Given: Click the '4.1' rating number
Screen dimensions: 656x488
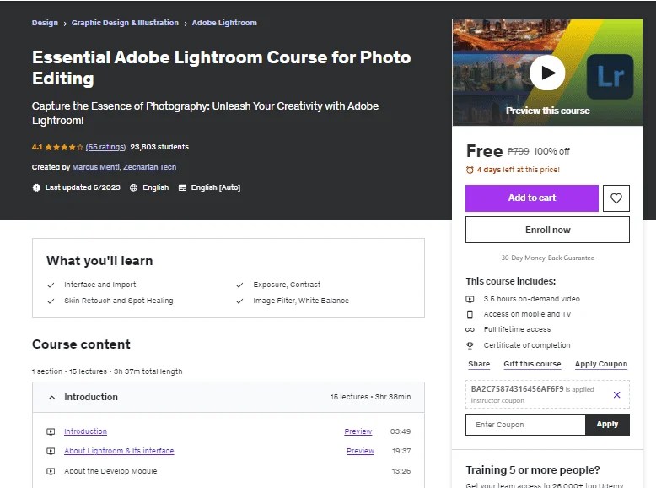Looking at the screenshot, I should pyautogui.click(x=37, y=147).
